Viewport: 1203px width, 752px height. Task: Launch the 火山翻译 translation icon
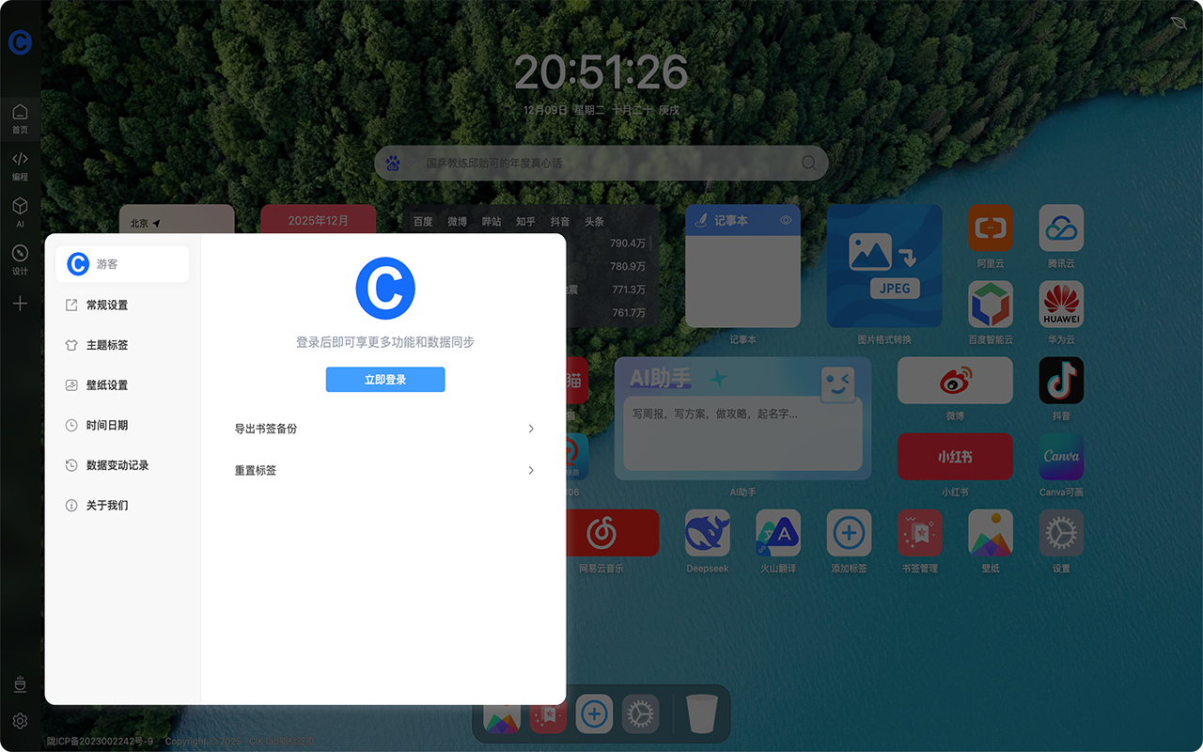point(778,533)
